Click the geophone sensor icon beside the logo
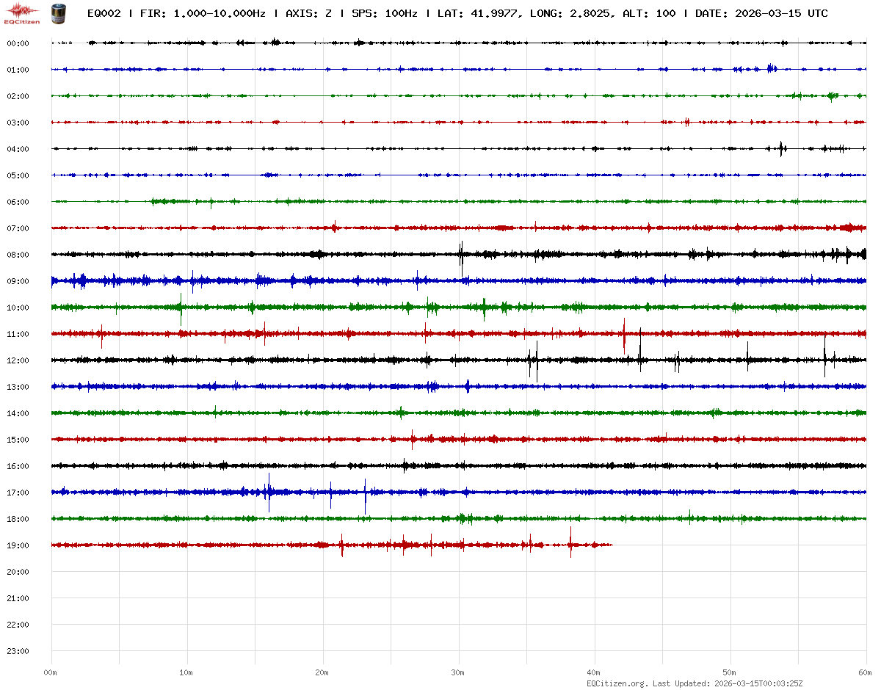This screenshot has width=881, height=690. (x=57, y=12)
